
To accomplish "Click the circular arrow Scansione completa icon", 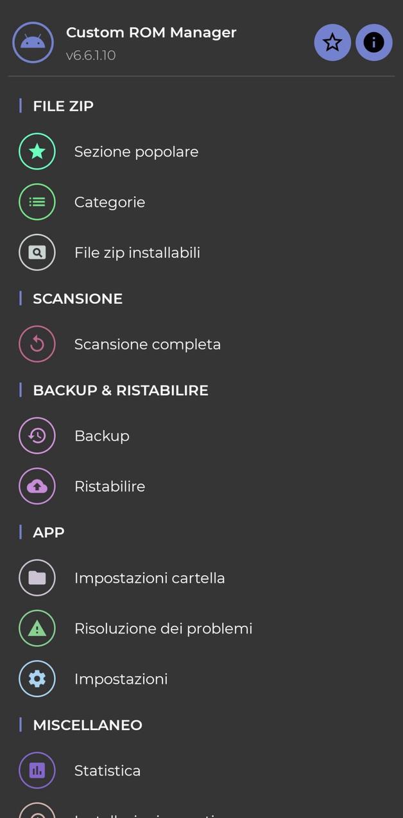I will click(37, 344).
